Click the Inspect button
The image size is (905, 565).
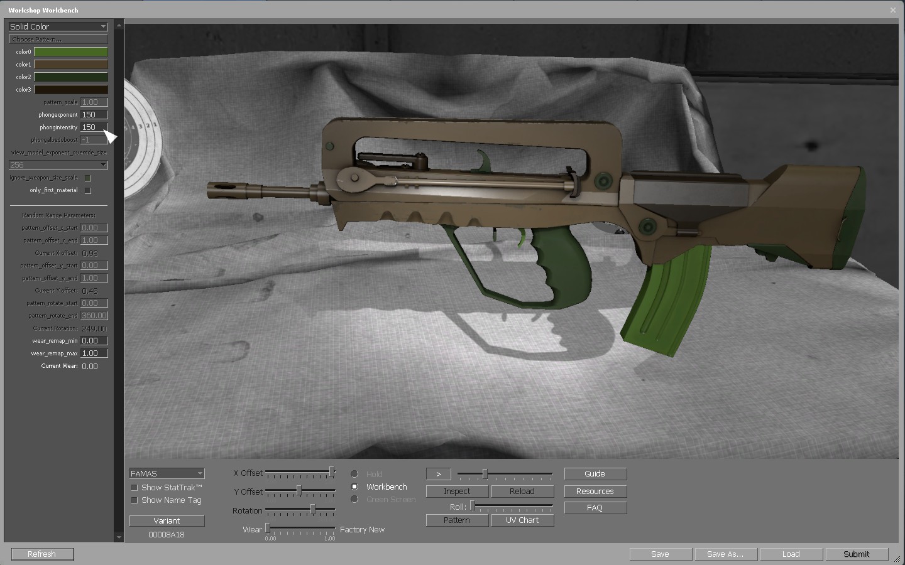pyautogui.click(x=457, y=492)
